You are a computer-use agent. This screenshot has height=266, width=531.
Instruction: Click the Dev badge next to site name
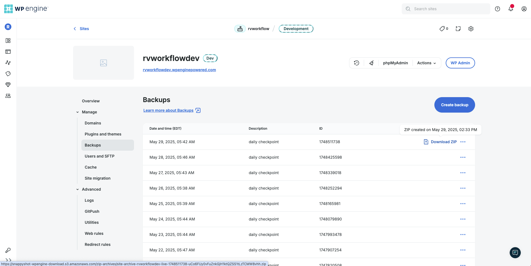coord(210,58)
